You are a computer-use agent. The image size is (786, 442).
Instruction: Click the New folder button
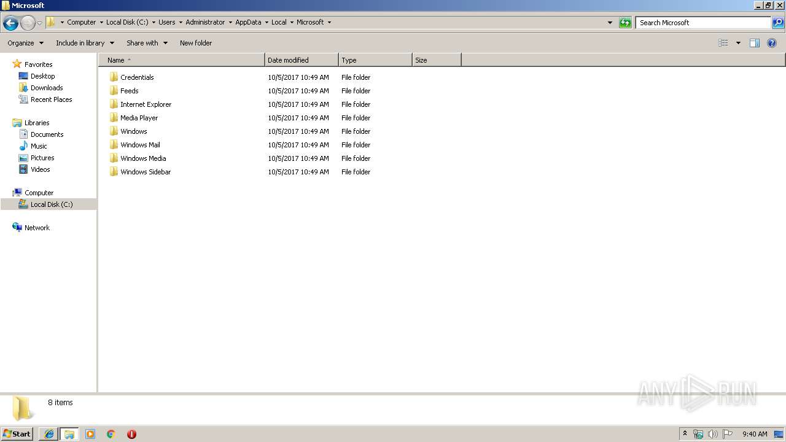pyautogui.click(x=196, y=43)
